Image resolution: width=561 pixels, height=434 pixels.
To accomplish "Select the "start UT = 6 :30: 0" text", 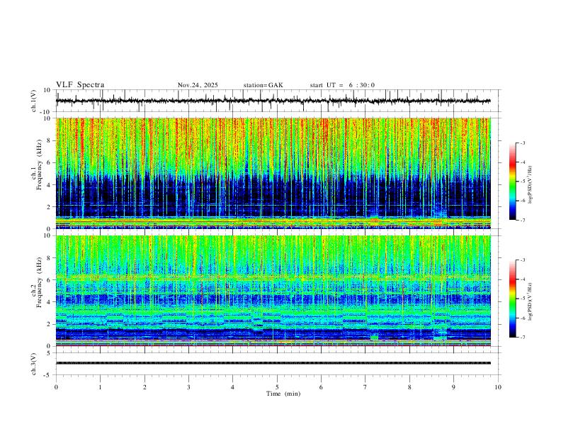I will [x=342, y=85].
